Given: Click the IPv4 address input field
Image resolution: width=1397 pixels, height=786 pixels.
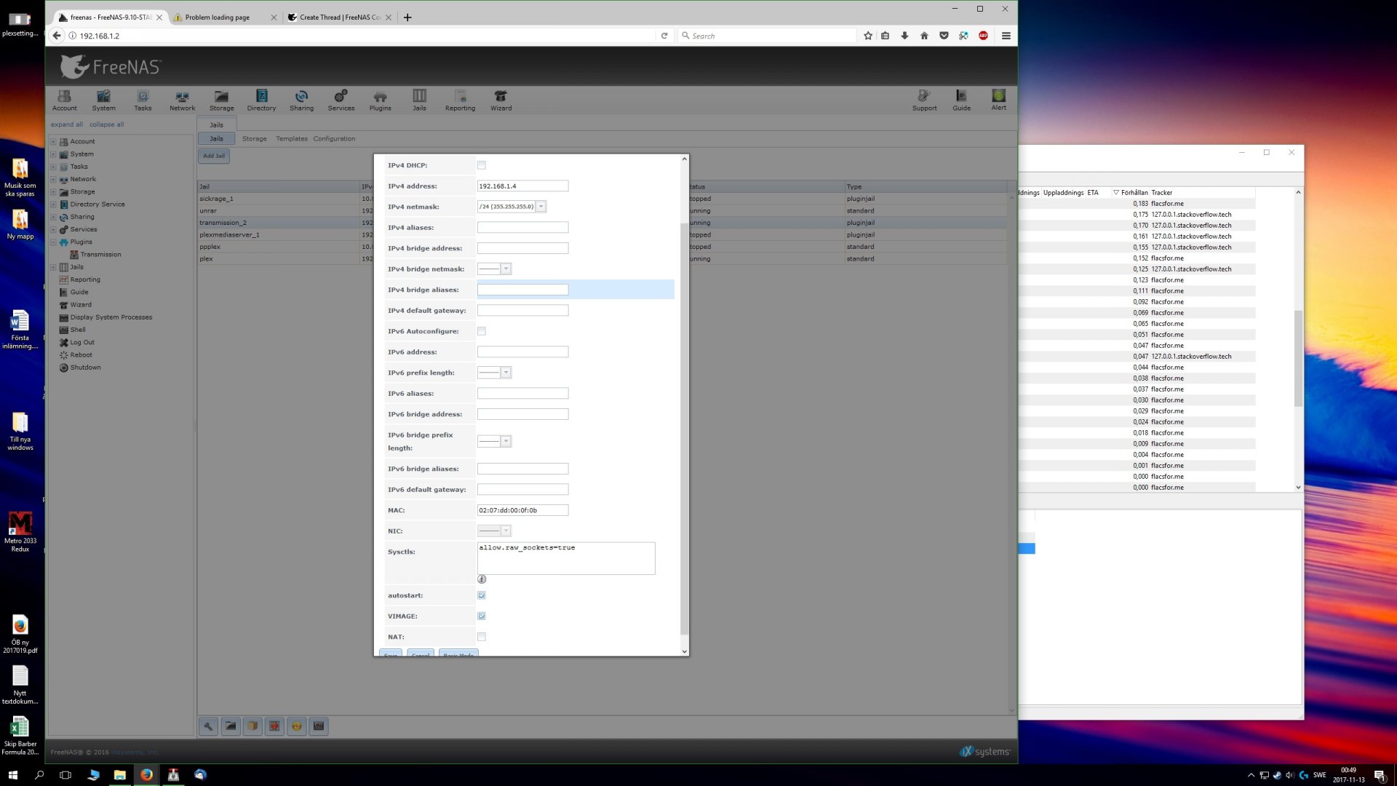Looking at the screenshot, I should coord(522,186).
